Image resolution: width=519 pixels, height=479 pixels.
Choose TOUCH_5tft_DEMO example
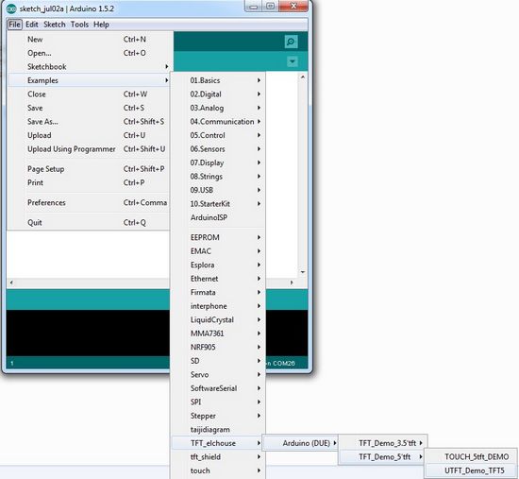[x=471, y=456]
